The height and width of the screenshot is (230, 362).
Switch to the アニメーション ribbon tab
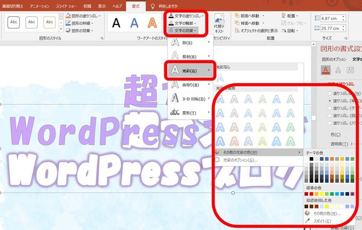pyautogui.click(x=39, y=6)
